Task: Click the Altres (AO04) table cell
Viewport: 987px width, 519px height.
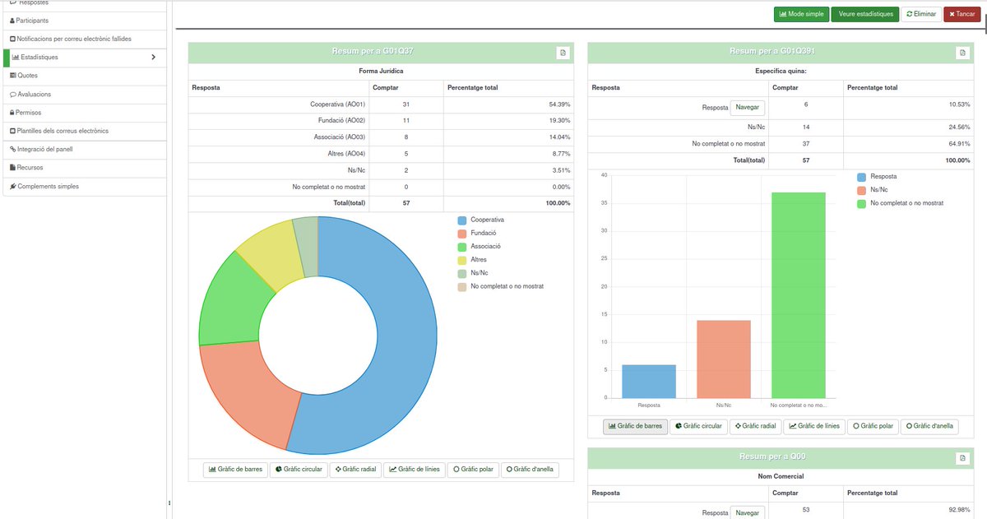Action: [279, 154]
